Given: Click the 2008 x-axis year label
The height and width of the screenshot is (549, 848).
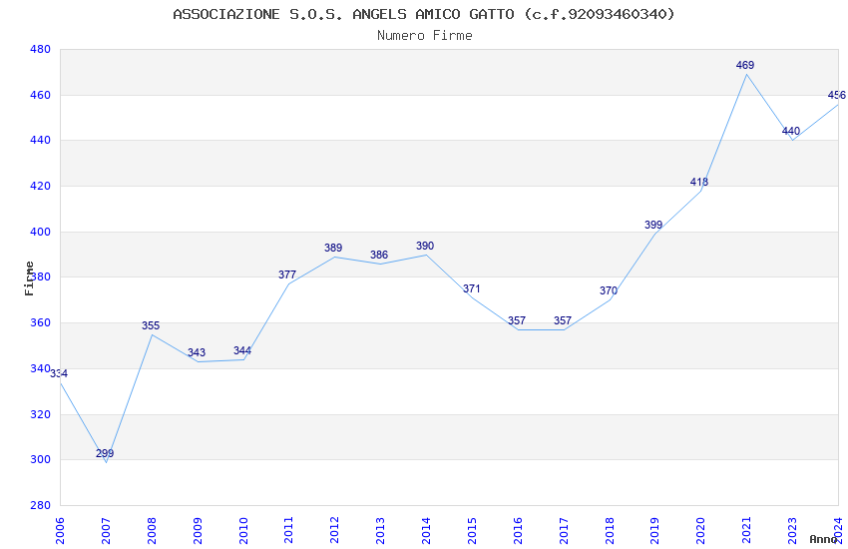Looking at the screenshot, I should click(152, 530).
